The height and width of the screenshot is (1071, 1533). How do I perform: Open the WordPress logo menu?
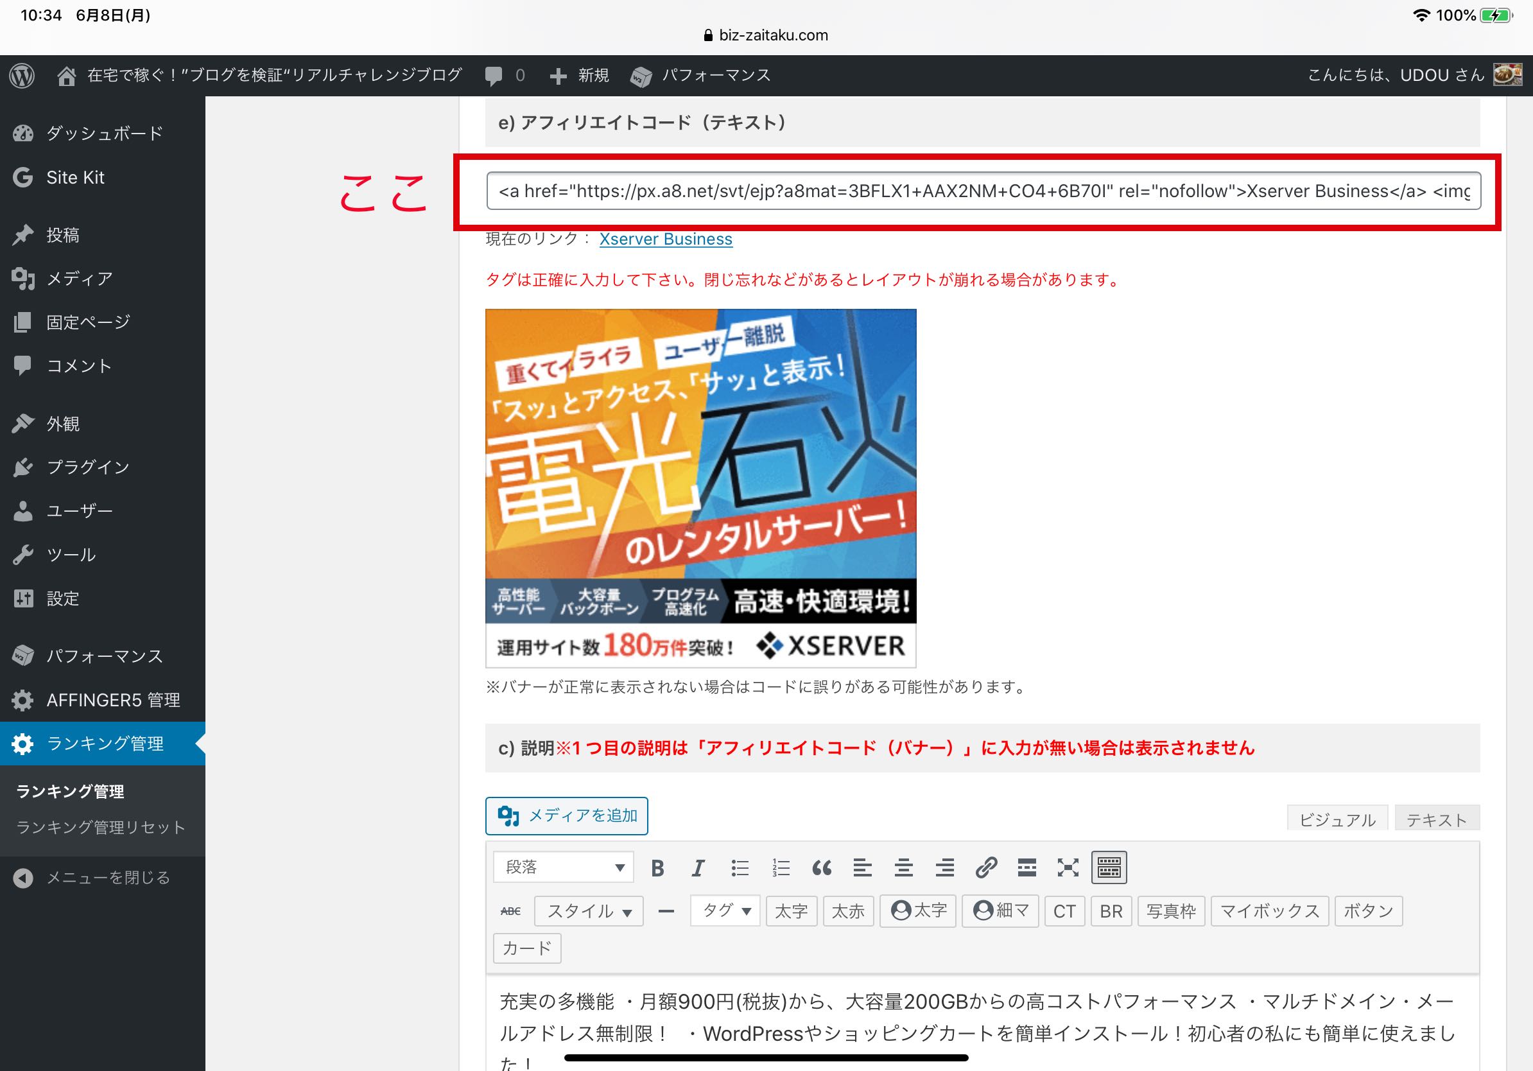22,76
